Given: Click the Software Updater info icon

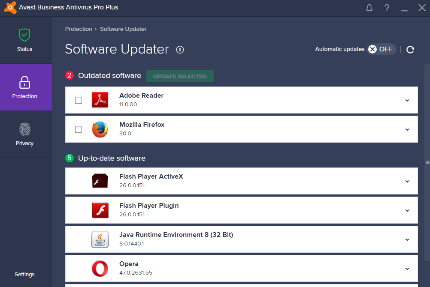Looking at the screenshot, I should point(180,50).
